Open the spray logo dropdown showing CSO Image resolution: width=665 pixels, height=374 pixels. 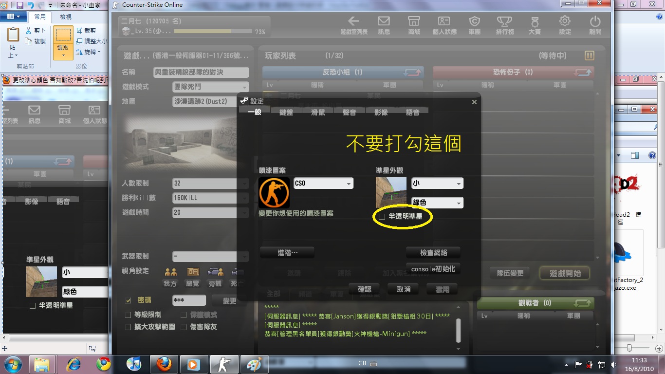click(323, 184)
